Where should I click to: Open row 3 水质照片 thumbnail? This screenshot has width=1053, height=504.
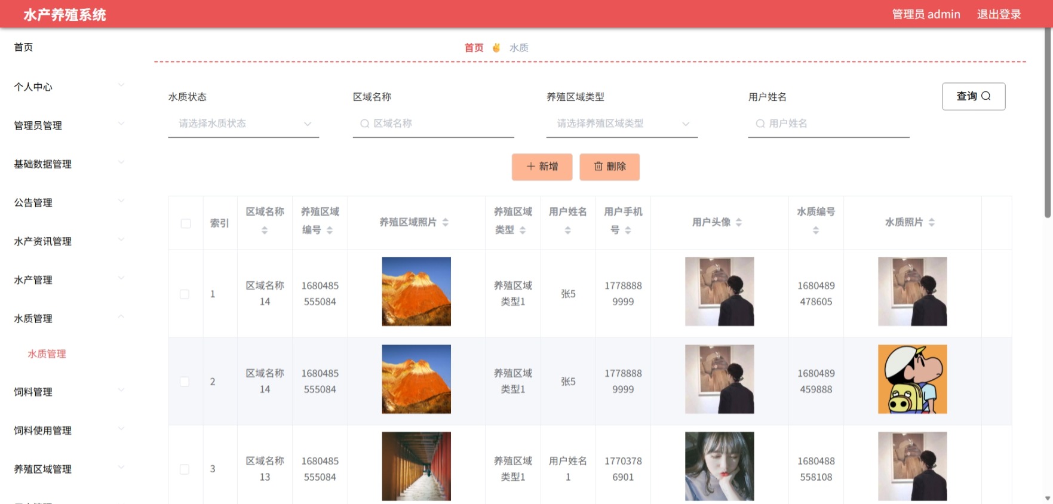click(913, 466)
